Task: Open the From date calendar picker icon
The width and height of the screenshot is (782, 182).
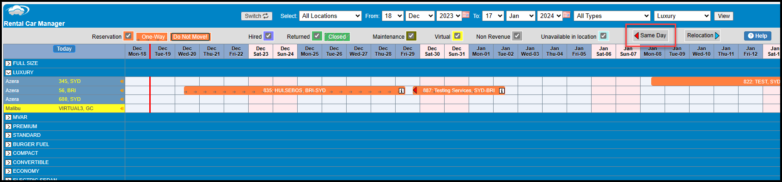Action: [x=466, y=15]
